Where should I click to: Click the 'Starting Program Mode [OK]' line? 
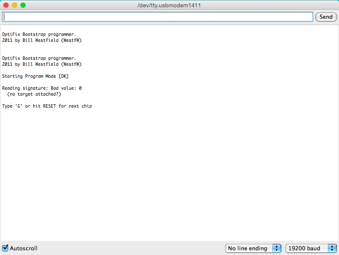coord(35,76)
